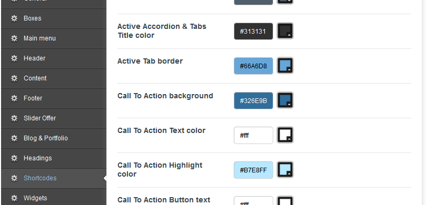Click the gear icon beside Widgets
Image resolution: width=426 pixels, height=205 pixels.
pos(14,198)
